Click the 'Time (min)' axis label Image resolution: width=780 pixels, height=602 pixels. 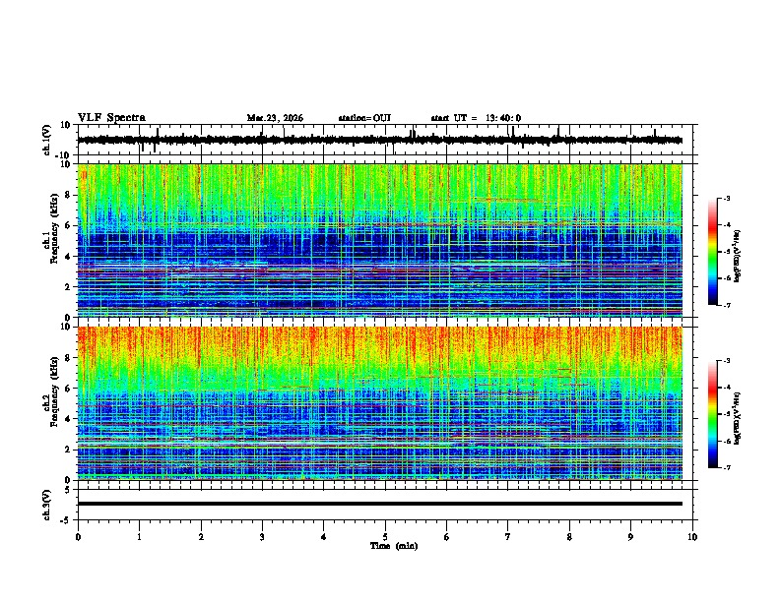394,546
